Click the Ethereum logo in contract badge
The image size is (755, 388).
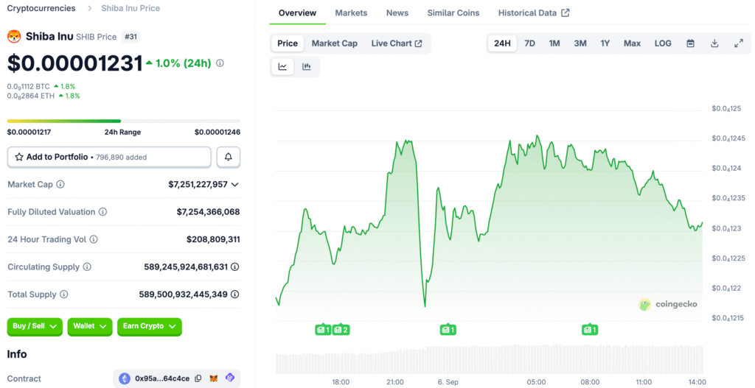click(x=125, y=378)
